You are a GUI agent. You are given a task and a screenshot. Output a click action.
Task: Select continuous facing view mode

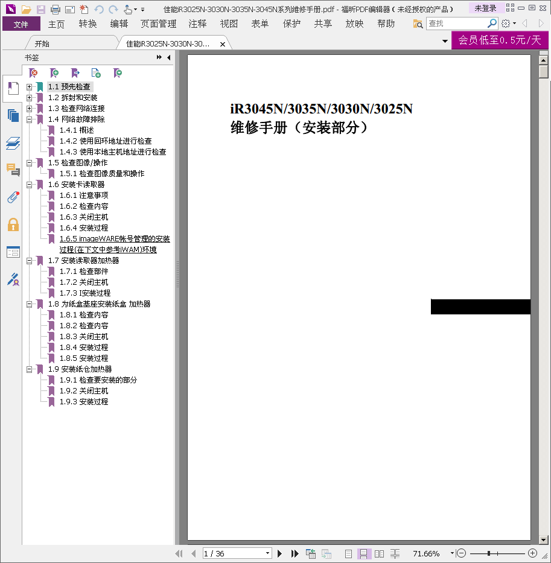(x=395, y=554)
